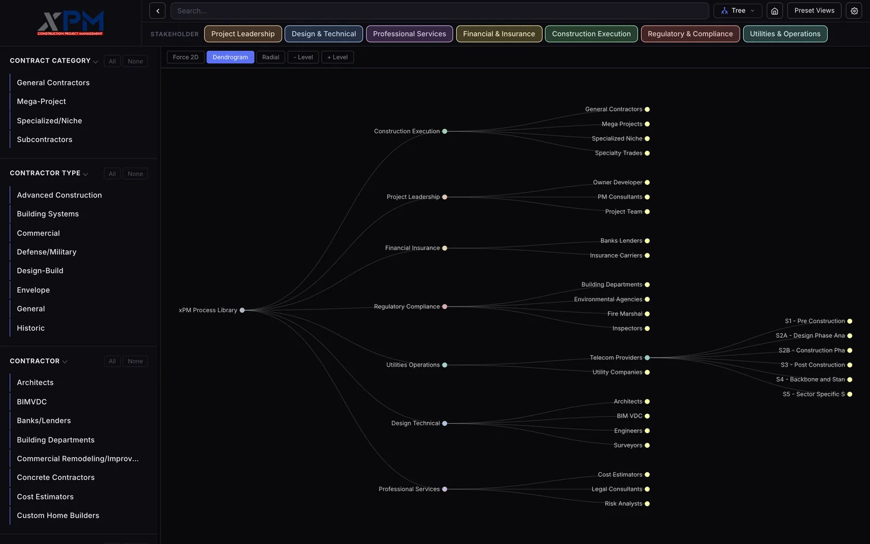
Task: Toggle Professional Services stakeholder filter
Action: coord(409,34)
